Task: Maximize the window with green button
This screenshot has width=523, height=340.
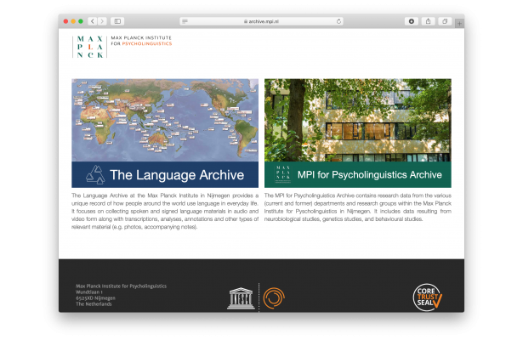Action: click(81, 21)
